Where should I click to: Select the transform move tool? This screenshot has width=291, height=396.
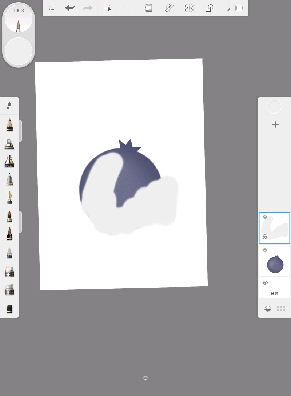pos(128,8)
